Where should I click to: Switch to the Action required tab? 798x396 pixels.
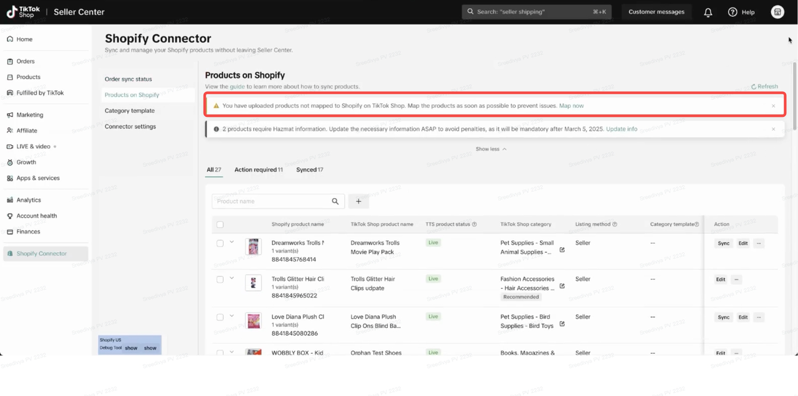coord(258,169)
